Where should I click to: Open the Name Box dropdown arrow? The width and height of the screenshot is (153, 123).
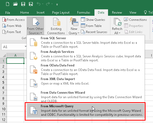point(26,46)
